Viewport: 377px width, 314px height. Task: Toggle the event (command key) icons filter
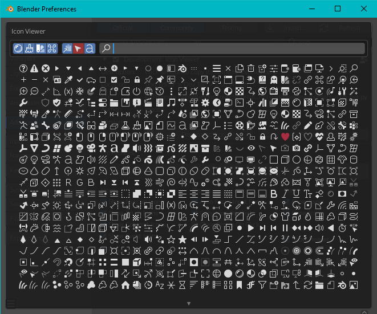[x=52, y=48]
